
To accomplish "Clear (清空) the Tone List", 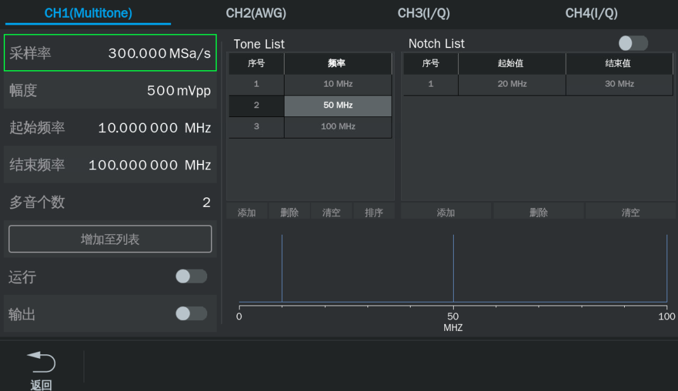I will click(331, 213).
